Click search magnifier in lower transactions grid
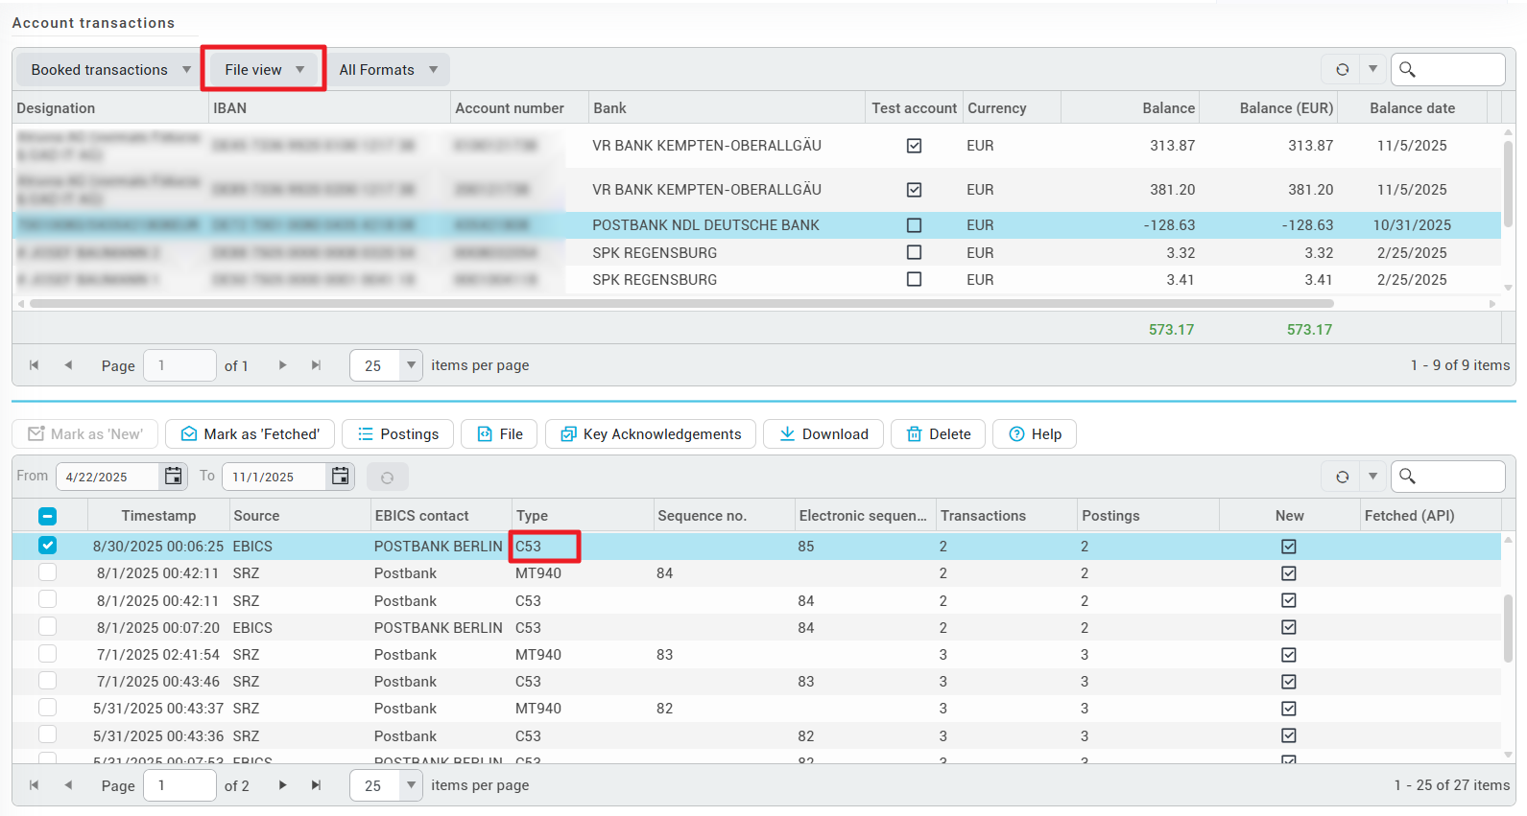Viewport: 1527px width, 816px height. pos(1407,477)
